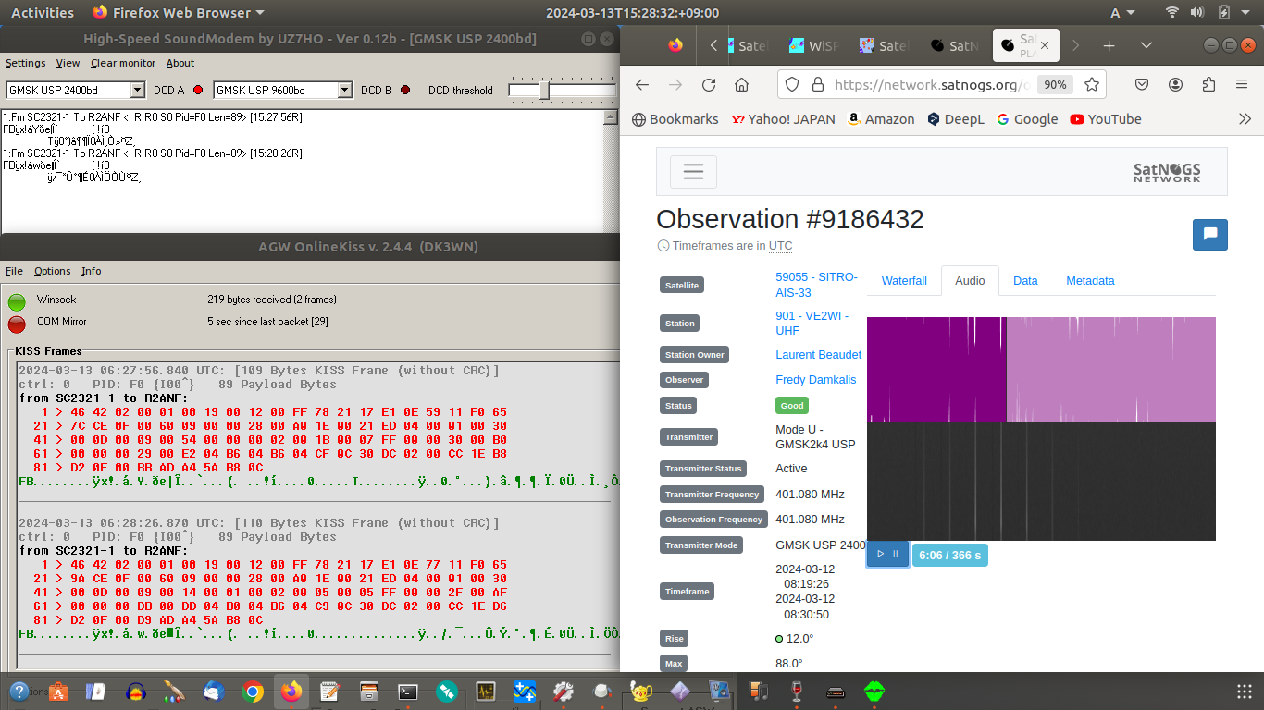This screenshot has height=710, width=1264.
Task: Bookmark this page with star icon
Action: [1092, 84]
